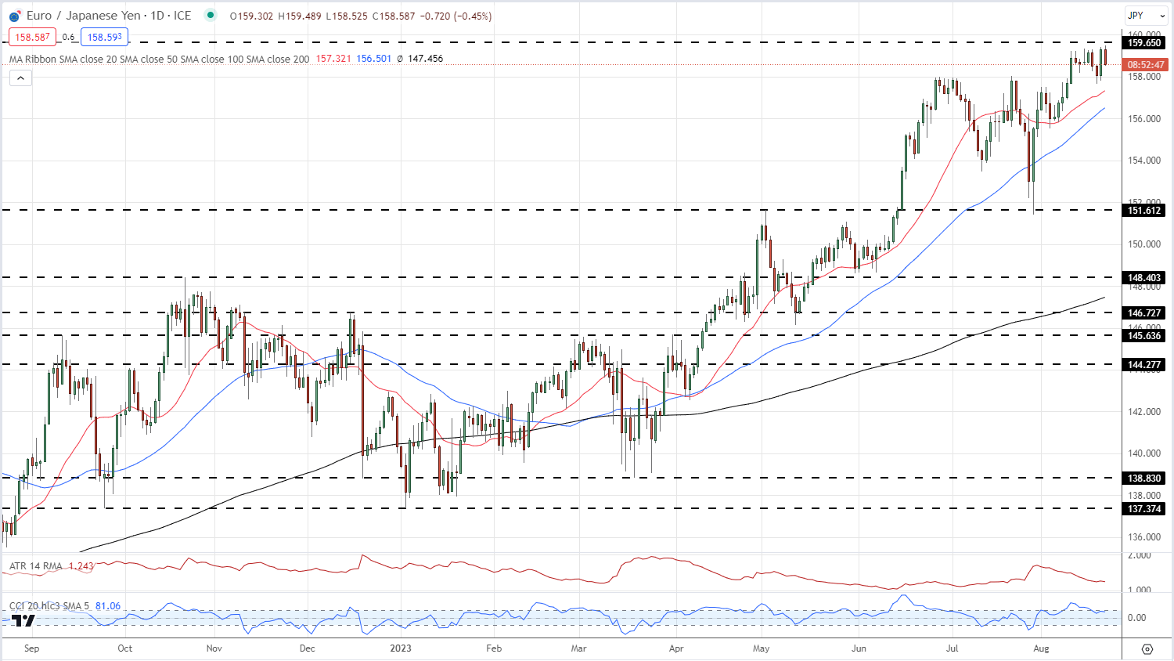Open the JPY currency dropdown

point(1147,16)
